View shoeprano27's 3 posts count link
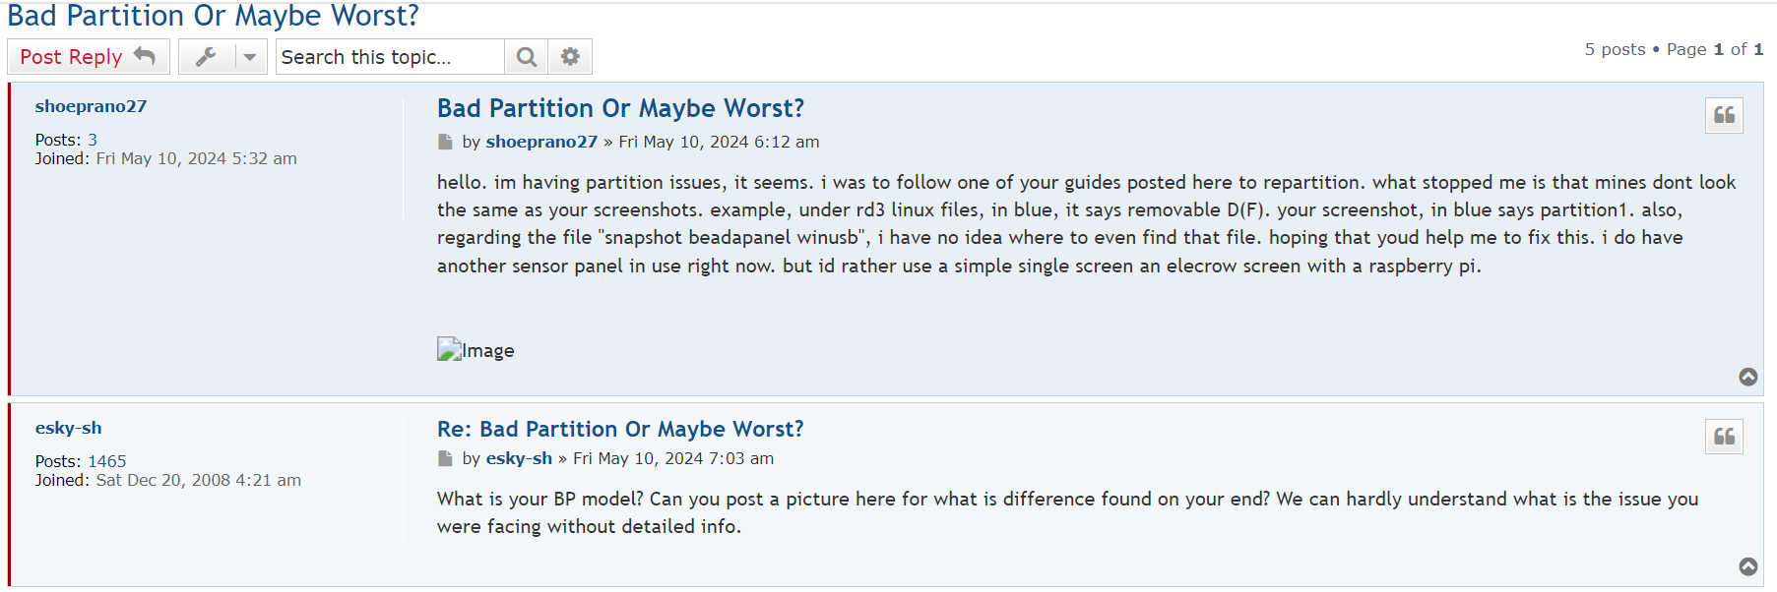The height and width of the screenshot is (592, 1777). 93,140
